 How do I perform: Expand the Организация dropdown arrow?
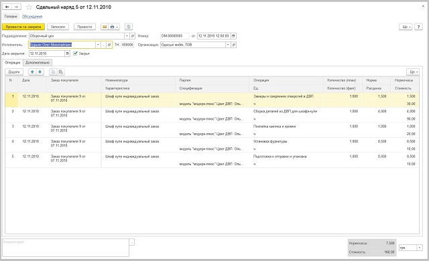click(228, 45)
